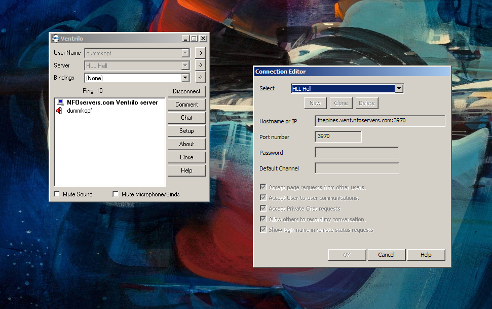Image resolution: width=492 pixels, height=309 pixels.
Task: Open the User Name arrow button
Action: [200, 53]
